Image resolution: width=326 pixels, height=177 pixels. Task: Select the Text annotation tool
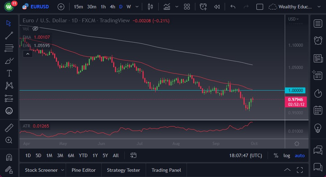(9, 73)
